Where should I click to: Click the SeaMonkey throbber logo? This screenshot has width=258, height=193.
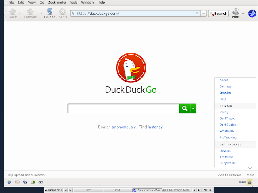click(x=252, y=13)
